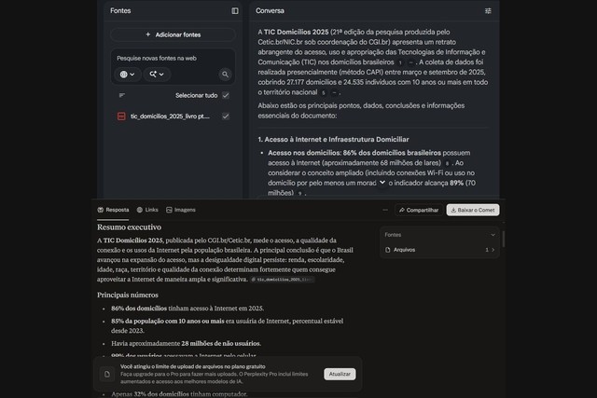Viewport: 597px width, 398px height.
Task: Click the scroll-down chevron in conversation
Action: coord(382,183)
